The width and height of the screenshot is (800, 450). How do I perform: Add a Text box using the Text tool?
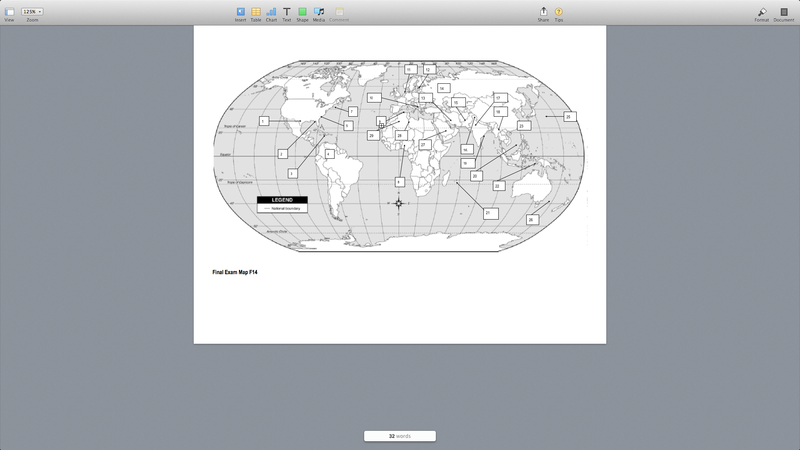pyautogui.click(x=286, y=12)
